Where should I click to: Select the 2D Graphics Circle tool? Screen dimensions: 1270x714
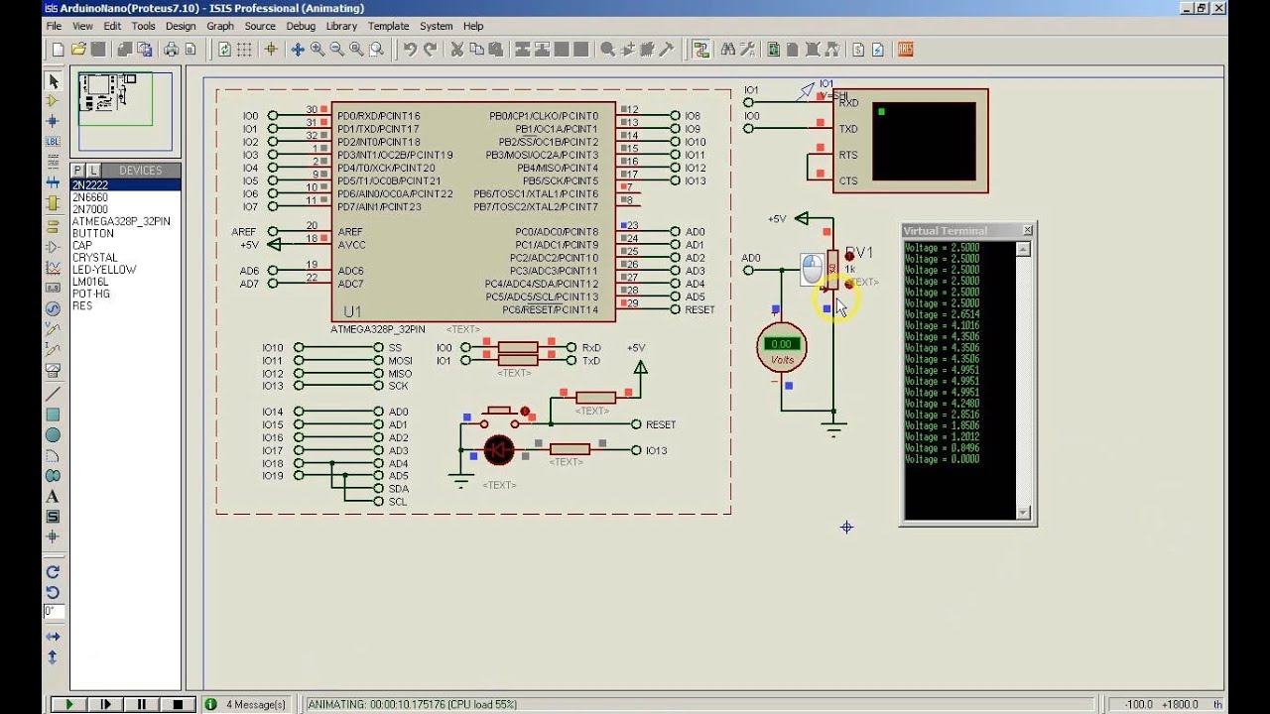(53, 435)
